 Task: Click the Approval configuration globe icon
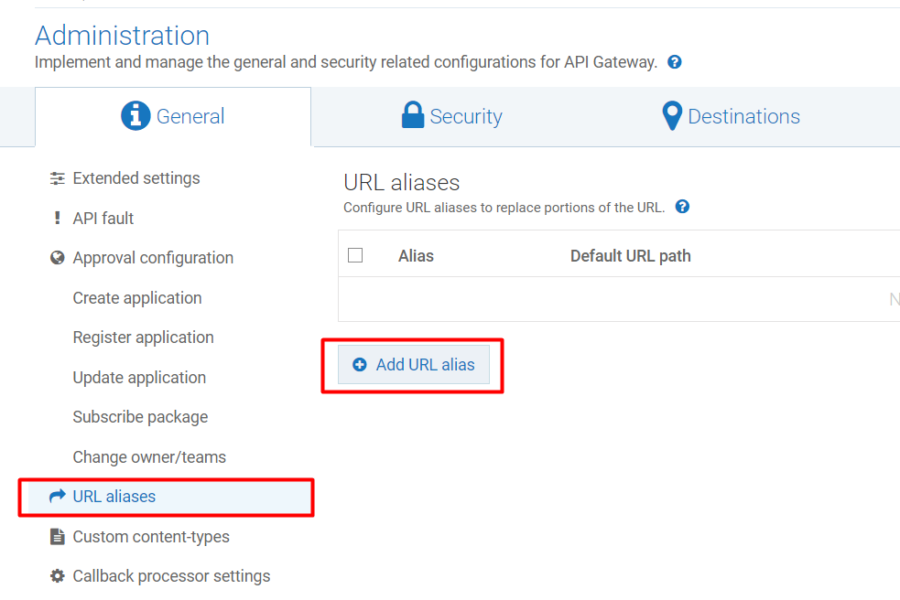point(58,258)
